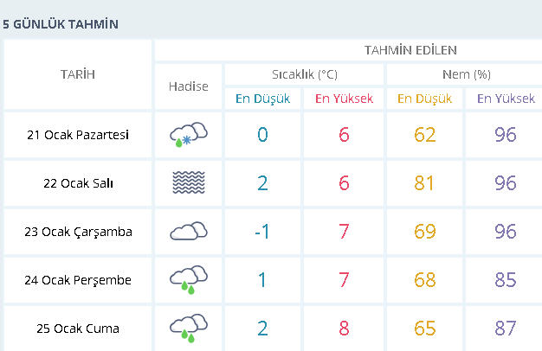
Task: Click the blue En Düşük temperature header
Action: tap(262, 99)
